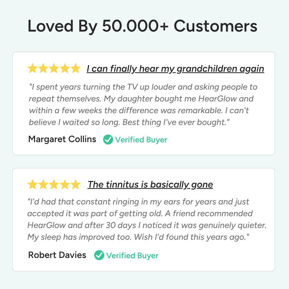Click the green checkmark beside Margaret Collins
The image size is (289, 289).
click(108, 139)
